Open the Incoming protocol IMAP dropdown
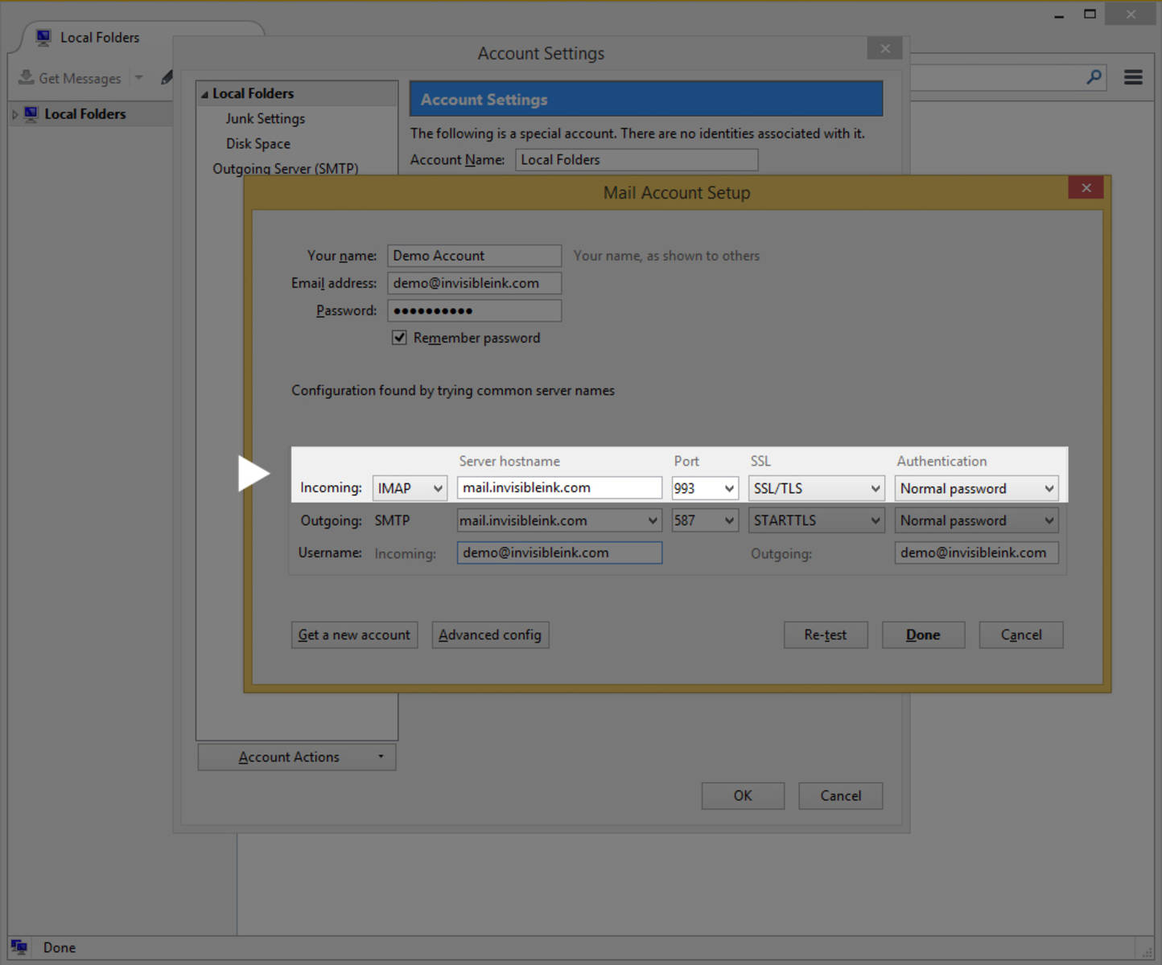 click(410, 488)
